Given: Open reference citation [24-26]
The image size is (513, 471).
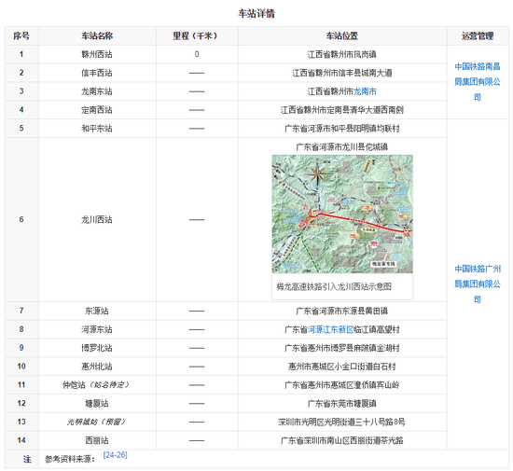Looking at the screenshot, I should pos(115,455).
